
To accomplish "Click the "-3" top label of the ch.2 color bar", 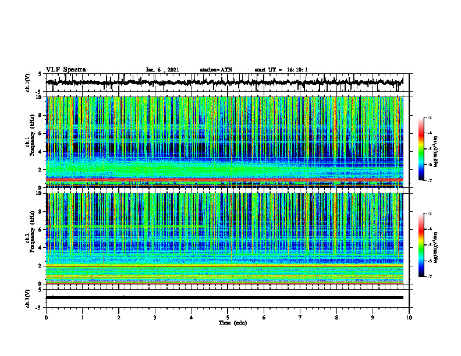I will (429, 213).
